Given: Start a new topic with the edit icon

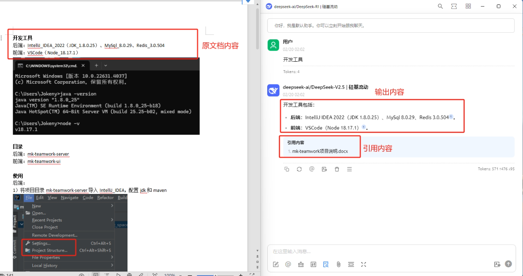Looking at the screenshot, I should (x=276, y=264).
